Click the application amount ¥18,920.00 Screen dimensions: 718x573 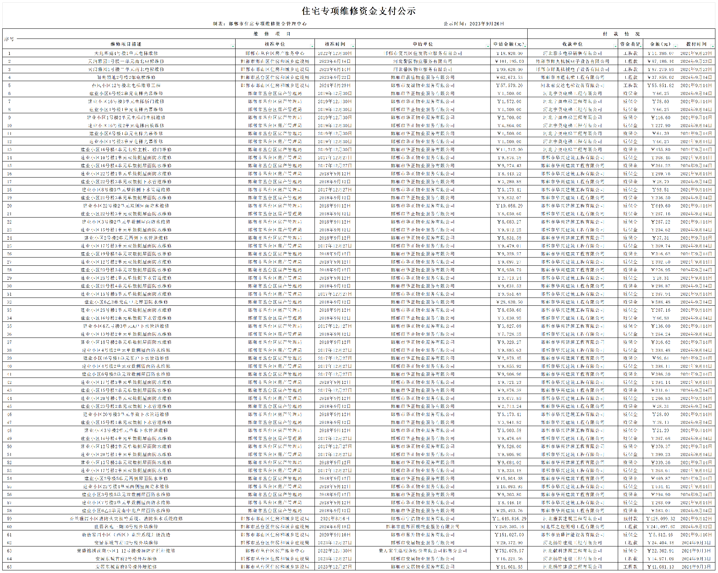pos(509,53)
